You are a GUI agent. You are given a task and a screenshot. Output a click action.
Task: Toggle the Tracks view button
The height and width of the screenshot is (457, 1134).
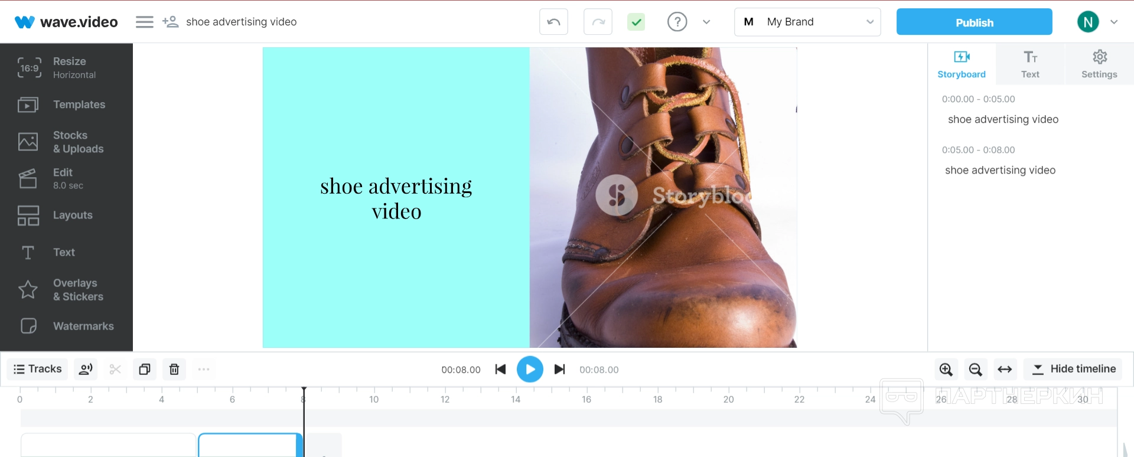pyautogui.click(x=38, y=369)
